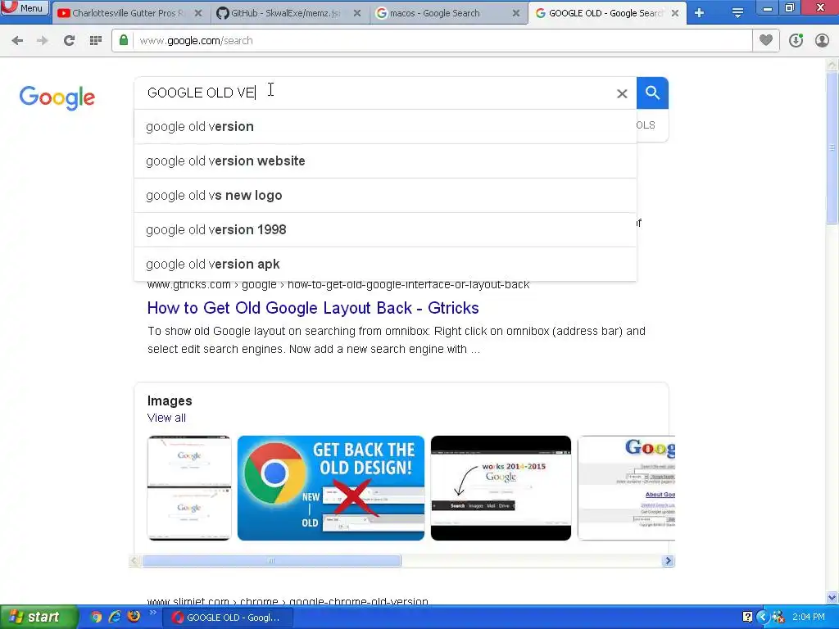This screenshot has width=839, height=629.
Task: Choose suggestion 'google old version'
Action: 385,127
